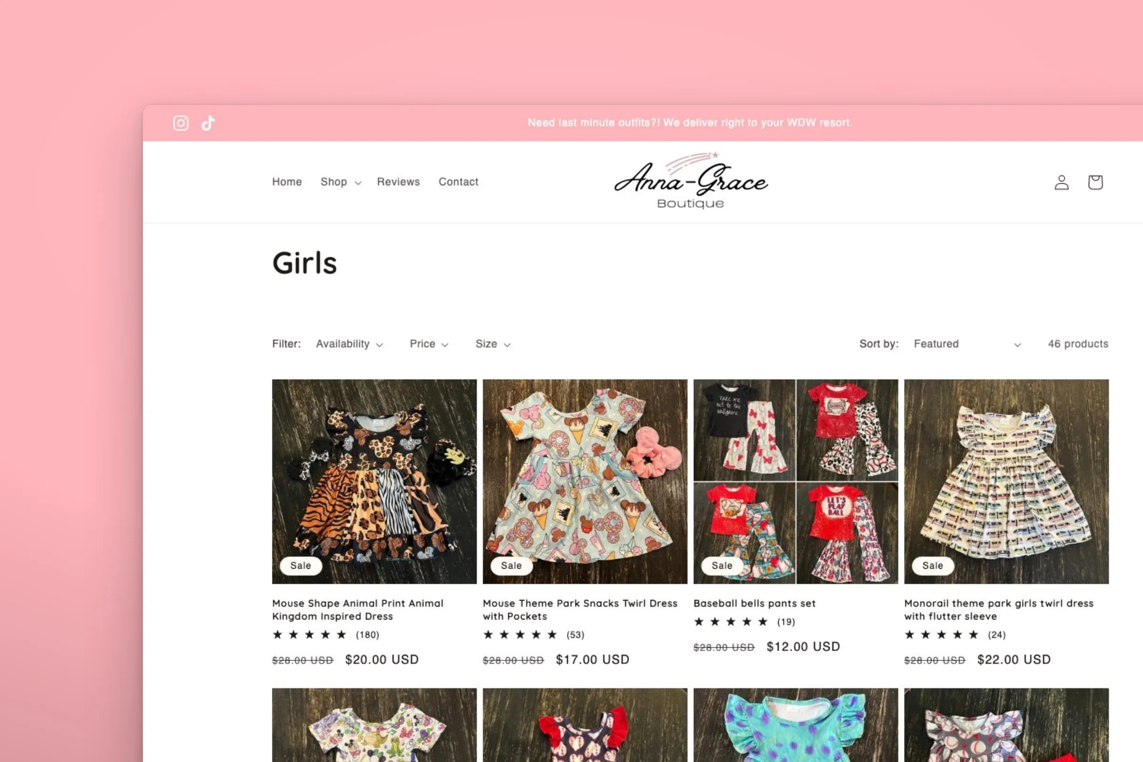
Task: Open the teal purple-spotted dress thumbnail
Action: [795, 725]
